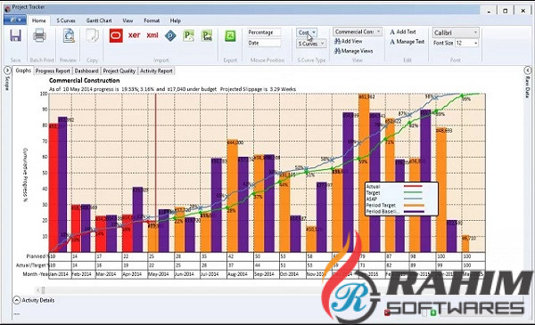Maximize the Project Tracker window
535x325 pixels.
coord(506,11)
